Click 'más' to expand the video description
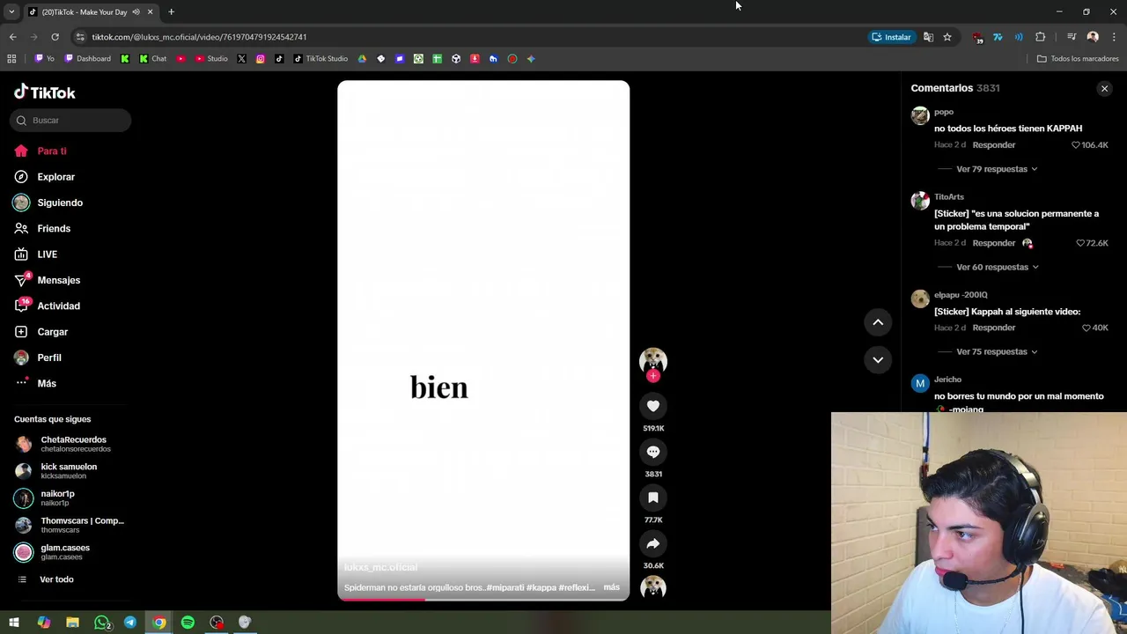Viewport: 1127px width, 634px height. pos(611,587)
